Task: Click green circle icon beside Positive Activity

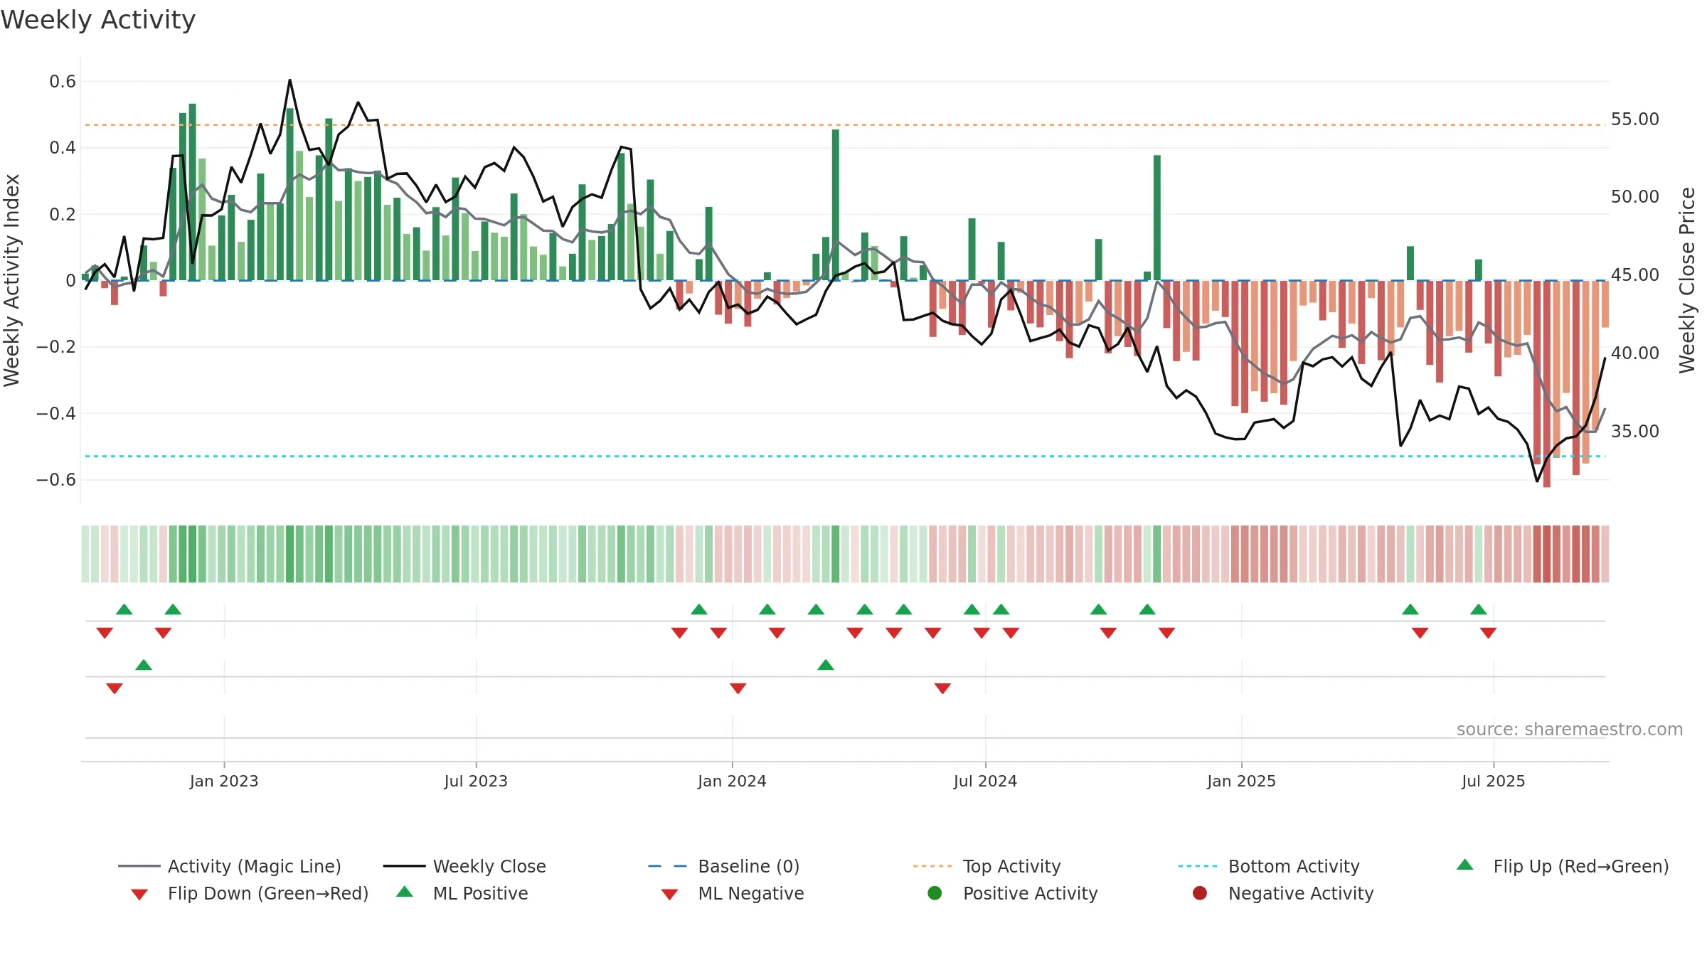Action: coord(935,893)
